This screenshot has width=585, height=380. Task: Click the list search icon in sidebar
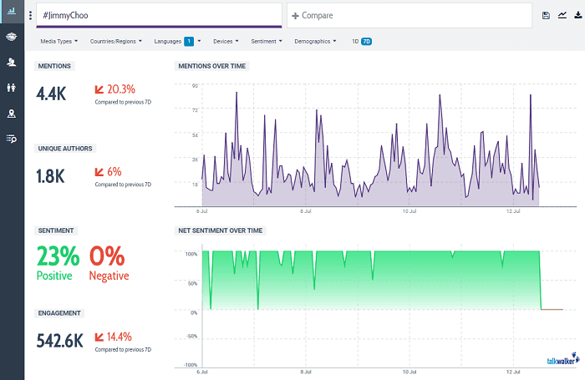[12, 138]
